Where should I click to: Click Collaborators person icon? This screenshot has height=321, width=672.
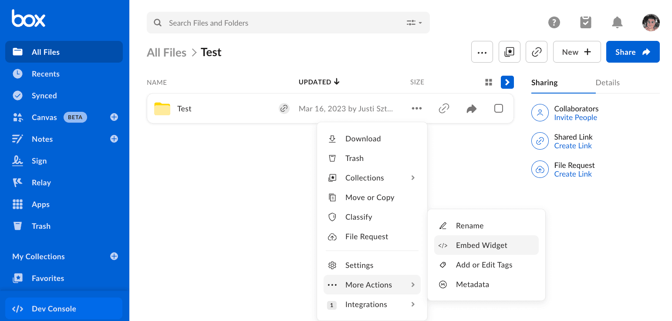coord(540,113)
